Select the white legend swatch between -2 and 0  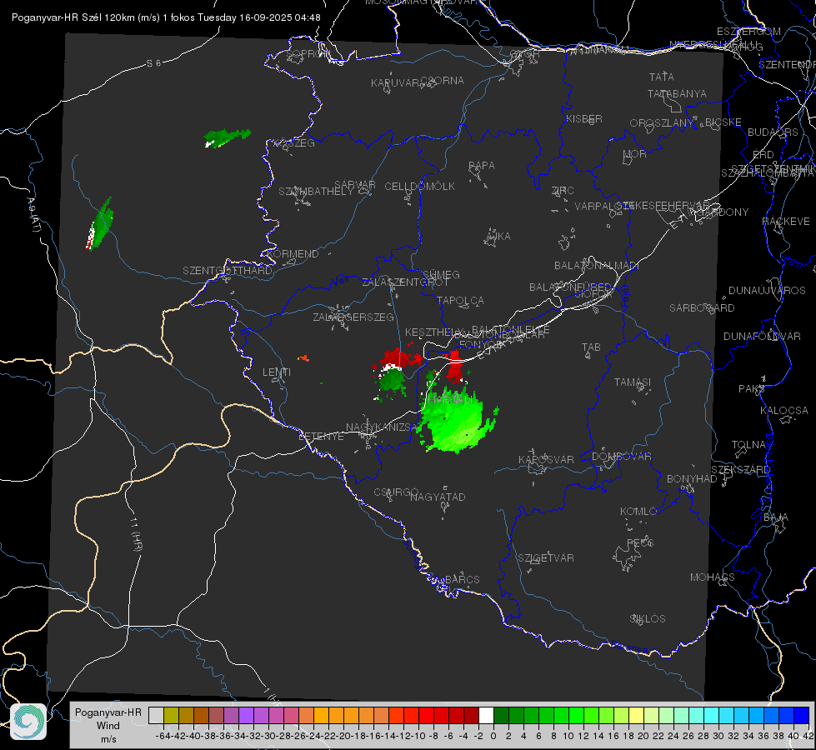pos(486,715)
